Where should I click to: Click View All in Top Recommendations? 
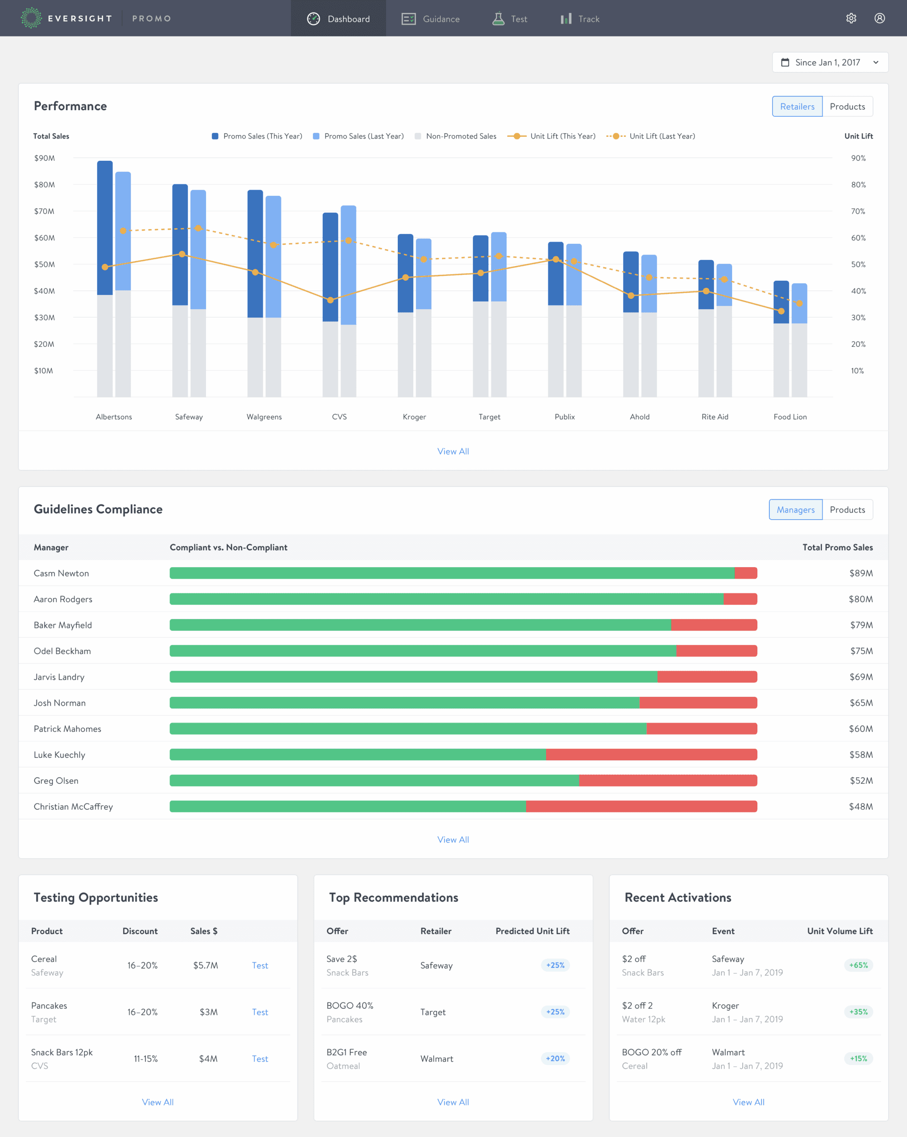[x=453, y=1102]
